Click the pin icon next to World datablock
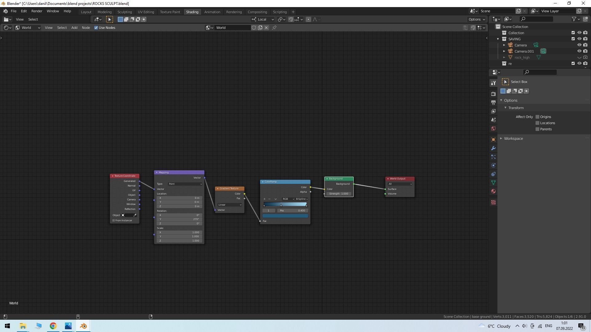The image size is (591, 332). coord(274,28)
